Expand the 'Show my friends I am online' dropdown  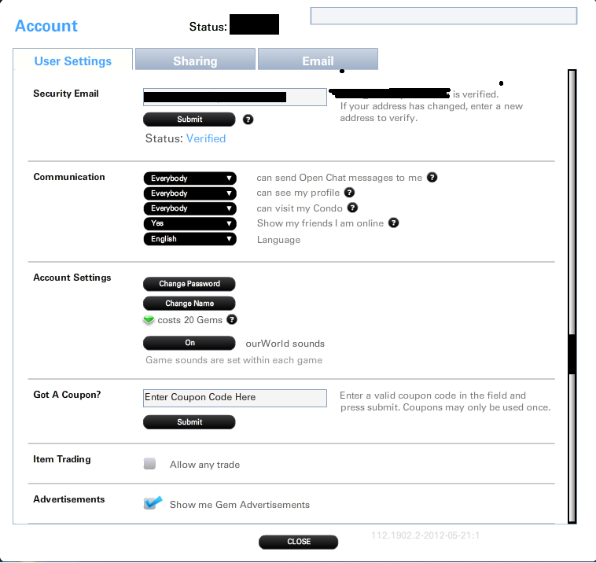click(189, 223)
